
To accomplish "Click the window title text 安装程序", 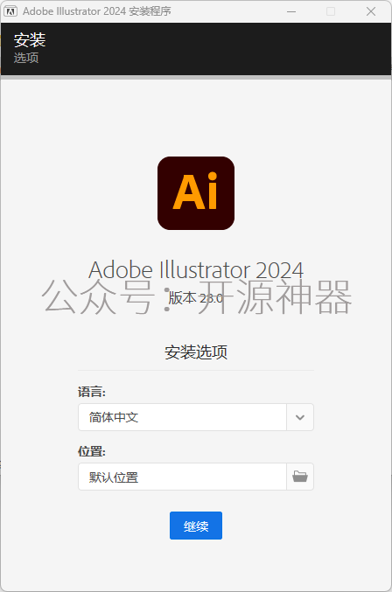I will [150, 11].
